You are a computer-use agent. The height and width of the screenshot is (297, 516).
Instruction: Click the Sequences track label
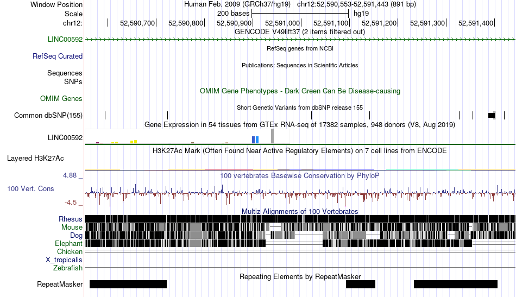coord(65,73)
